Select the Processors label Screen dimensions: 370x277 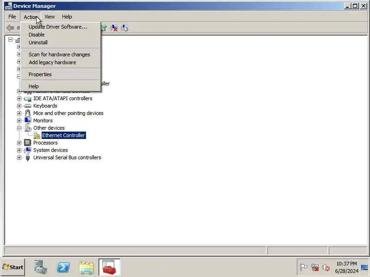(45, 143)
